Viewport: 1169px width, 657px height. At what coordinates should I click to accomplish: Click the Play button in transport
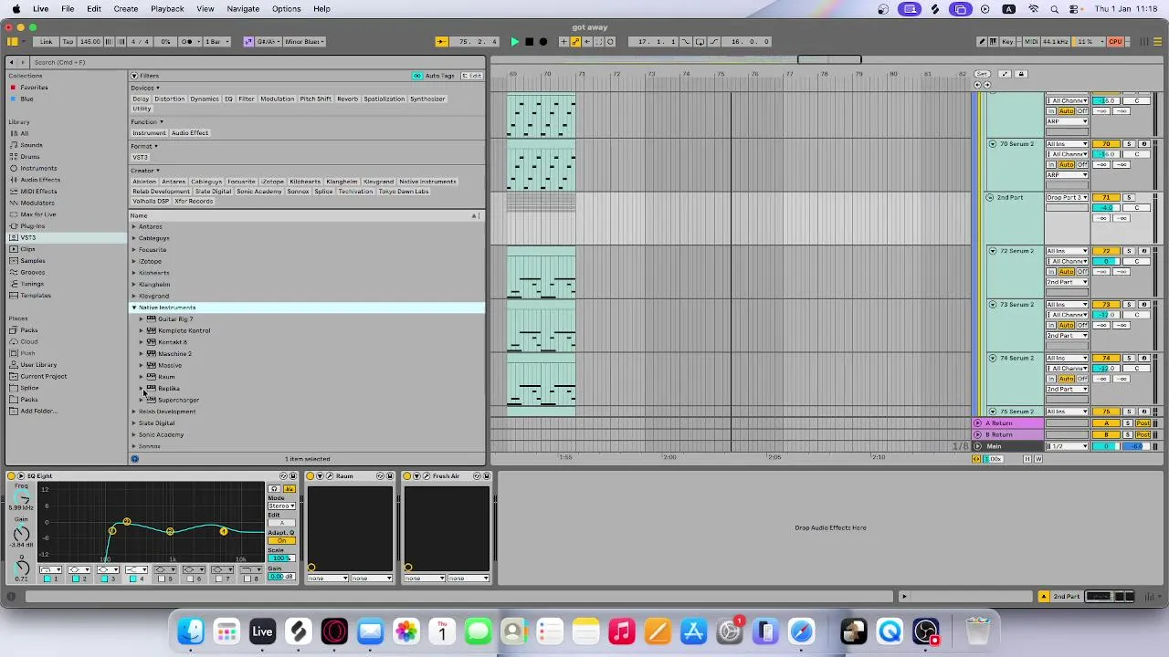click(x=514, y=41)
